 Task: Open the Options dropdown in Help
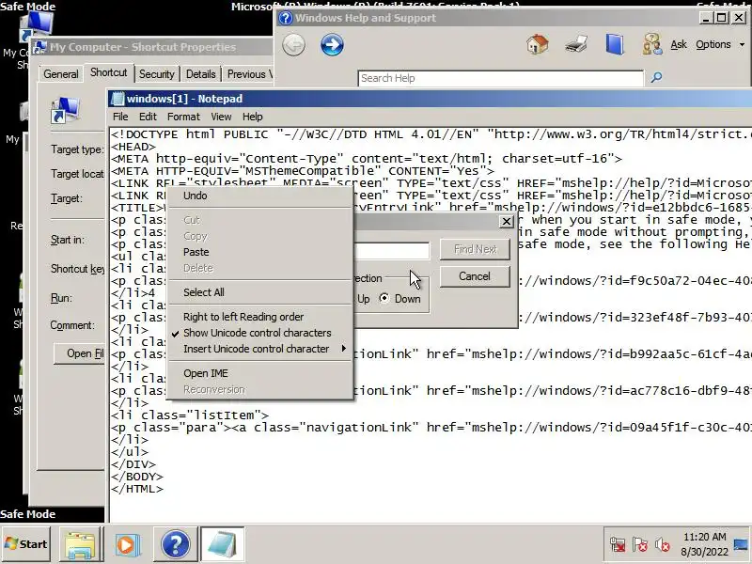(720, 44)
